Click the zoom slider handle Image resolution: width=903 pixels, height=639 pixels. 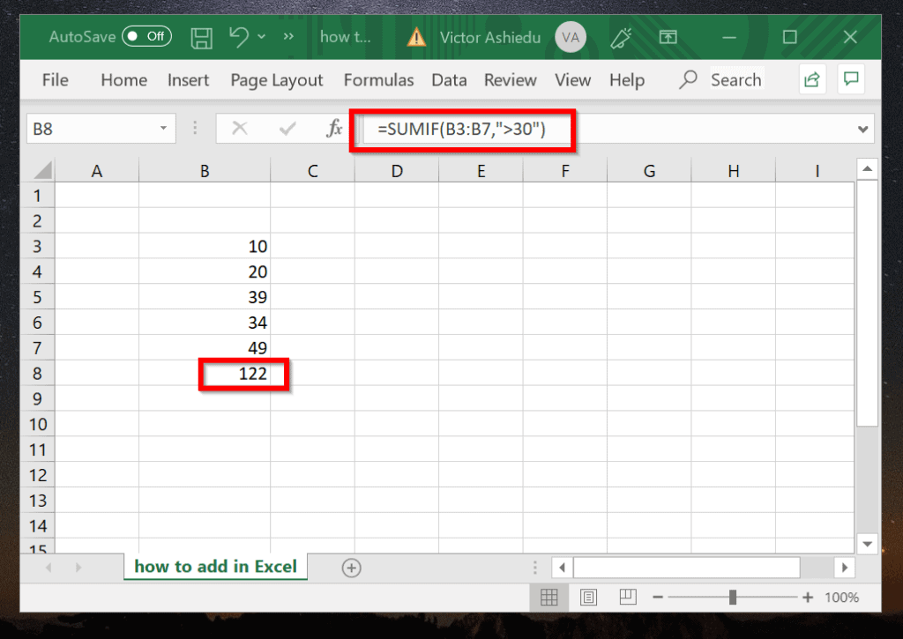(x=733, y=597)
